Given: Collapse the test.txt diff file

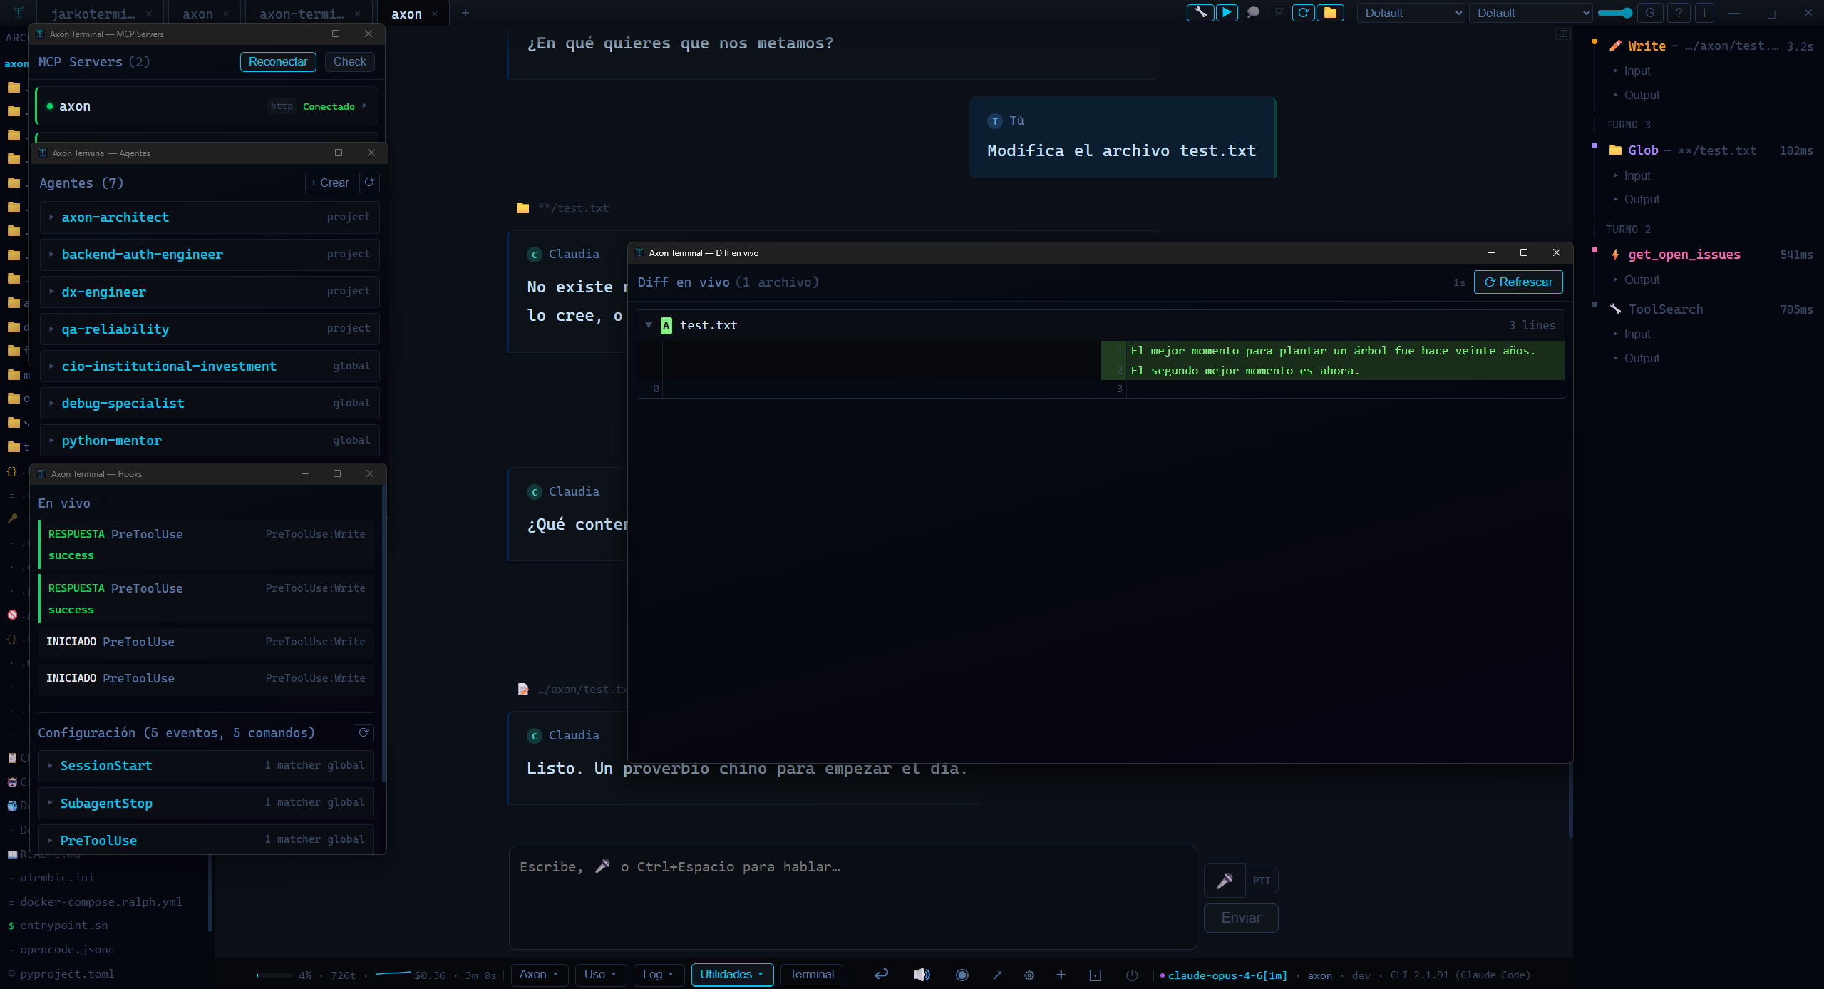Looking at the screenshot, I should (x=649, y=325).
